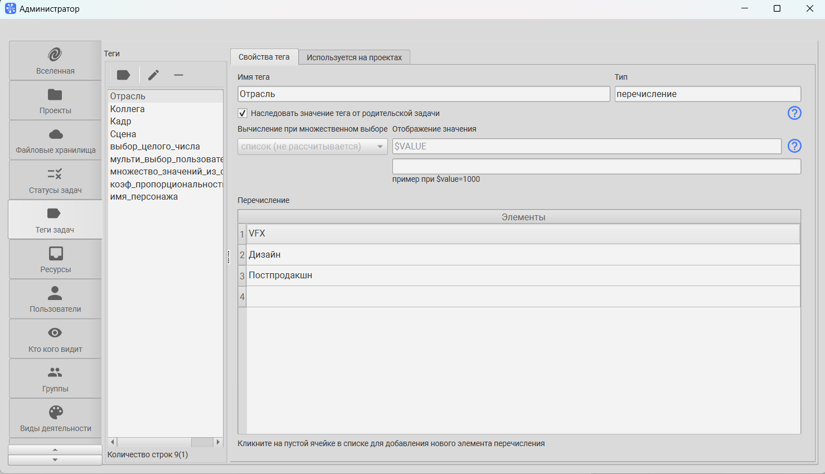The height and width of the screenshot is (474, 825).
Task: Select the Сцена tag
Action: (x=166, y=134)
